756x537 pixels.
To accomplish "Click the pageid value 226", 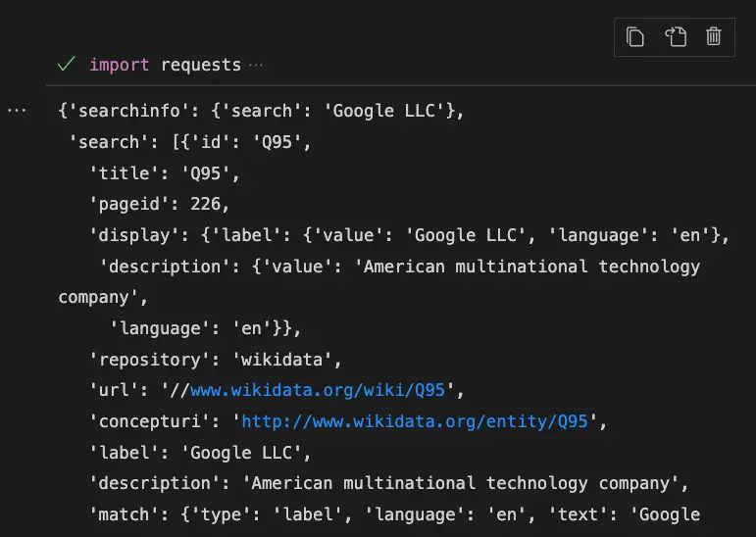I will (x=205, y=204).
